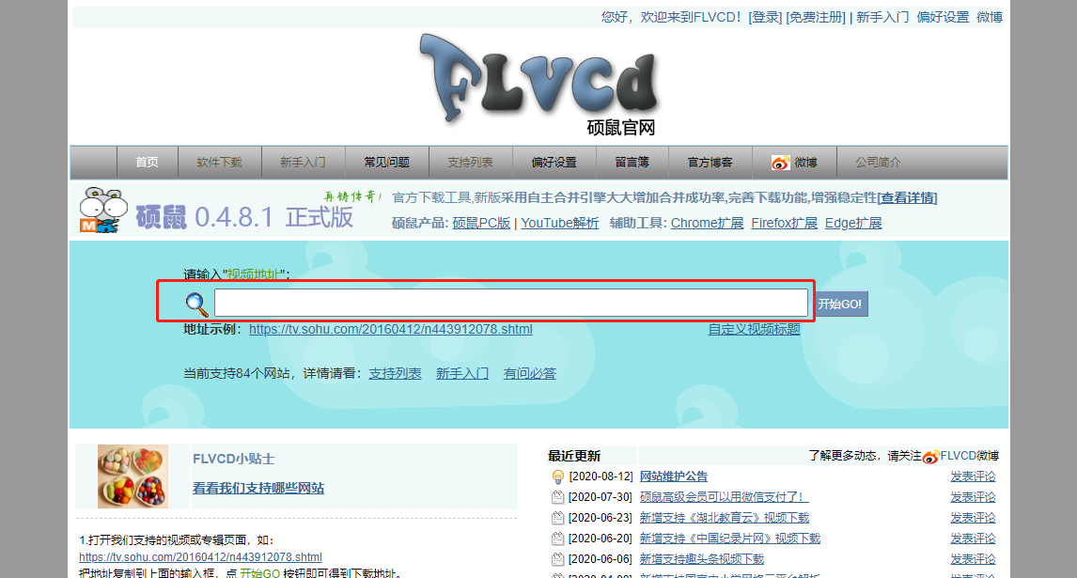Screen dimensions: 1077x578
Task: Open the 查看详情 link
Action: (x=907, y=198)
